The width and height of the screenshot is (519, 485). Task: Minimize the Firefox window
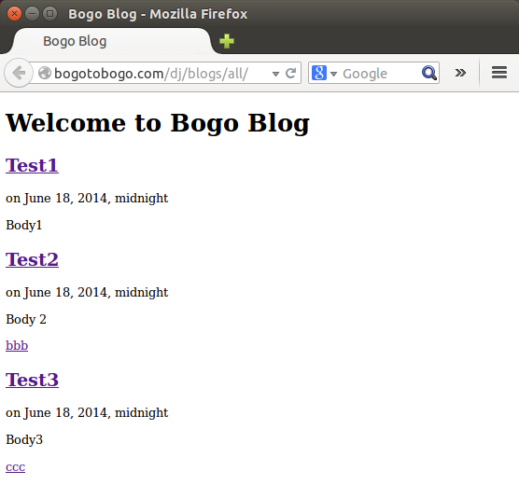tap(32, 14)
